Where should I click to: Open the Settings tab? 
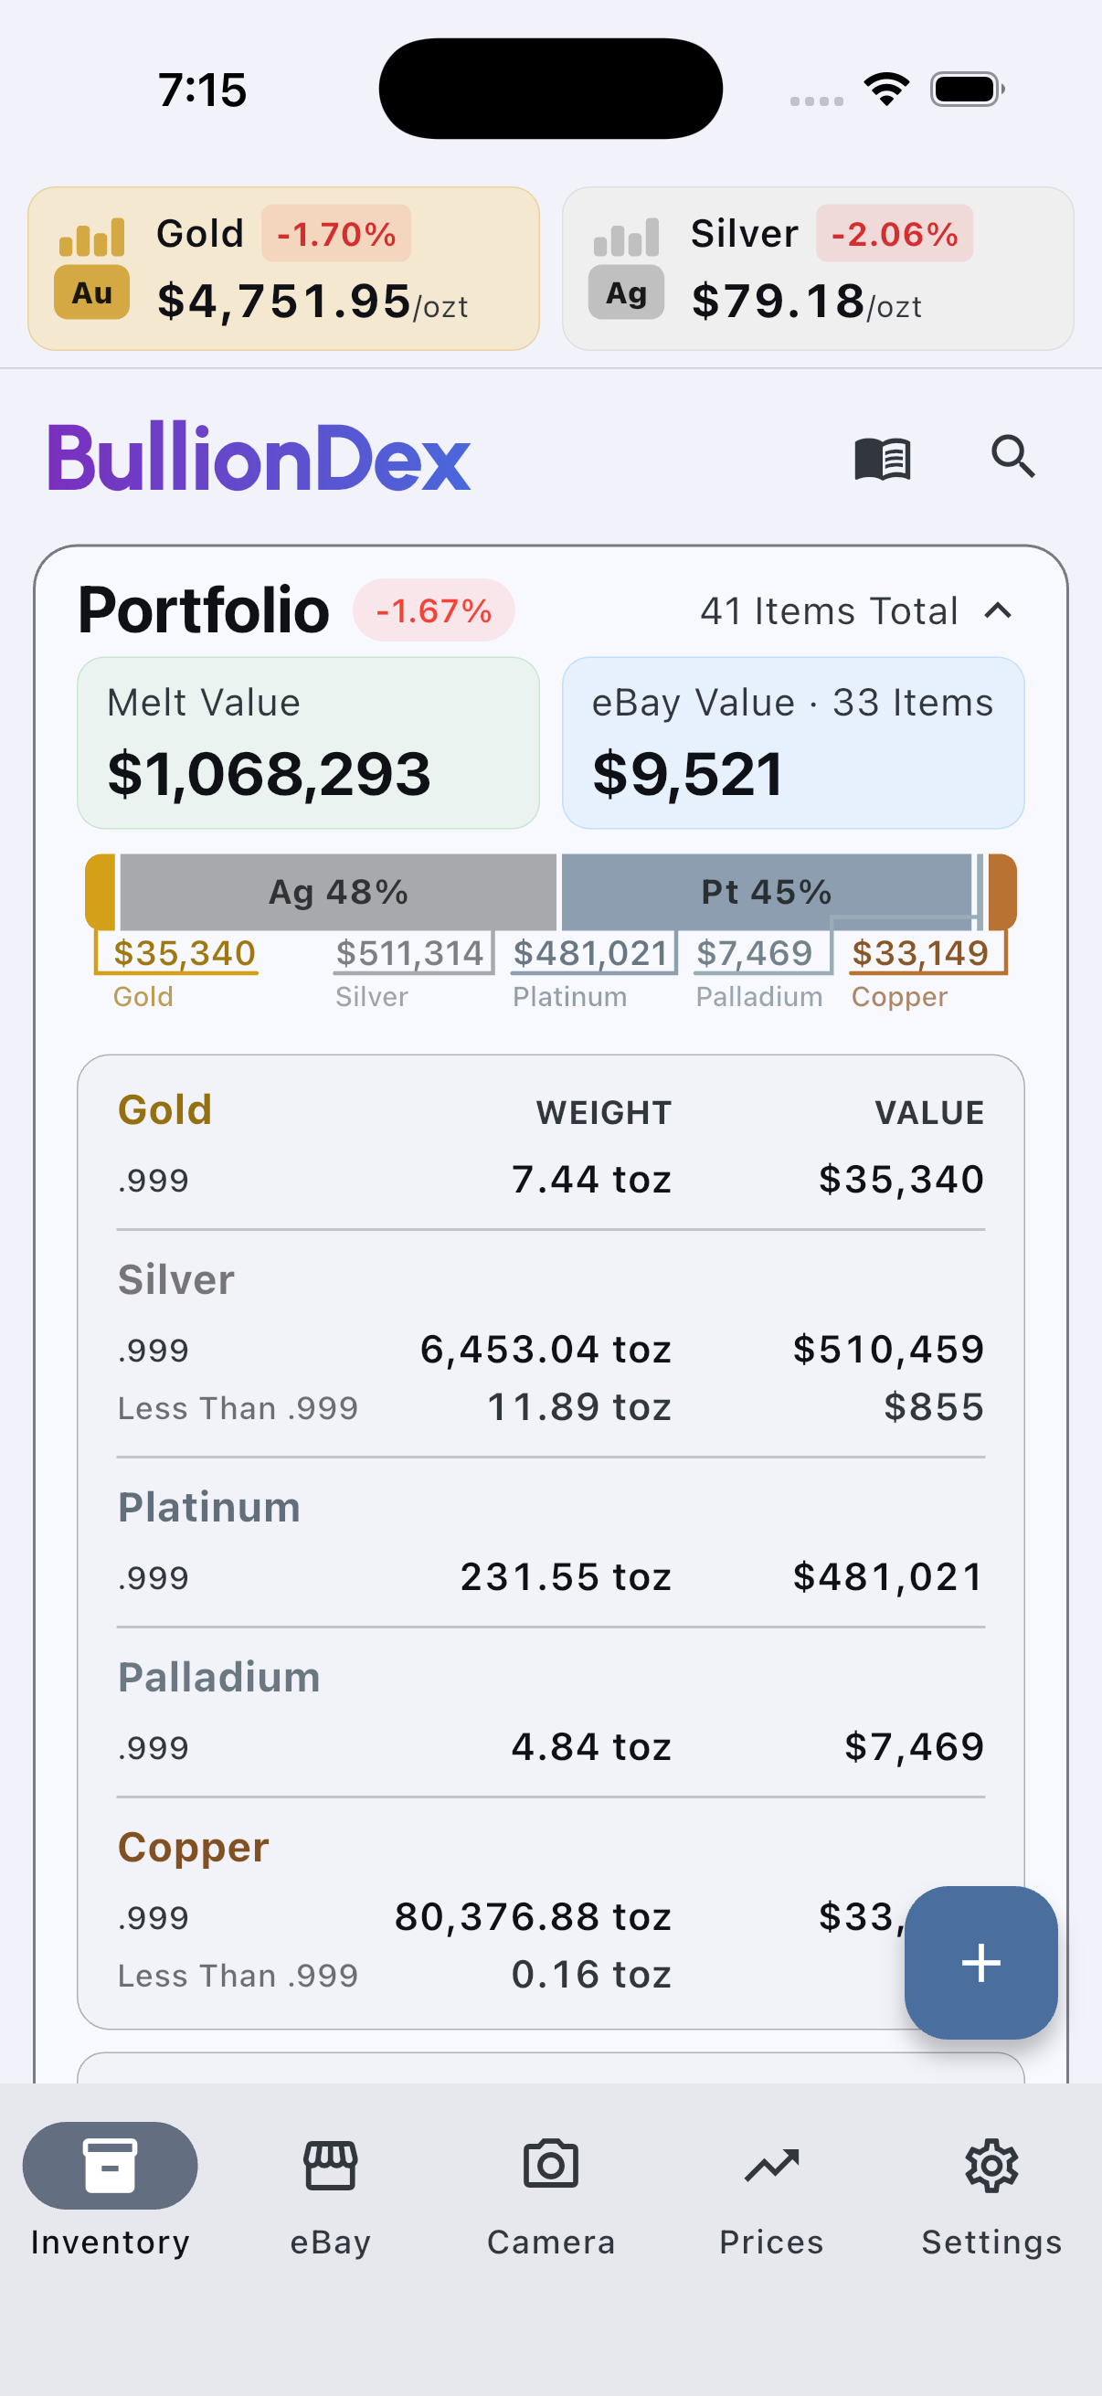tap(991, 2190)
